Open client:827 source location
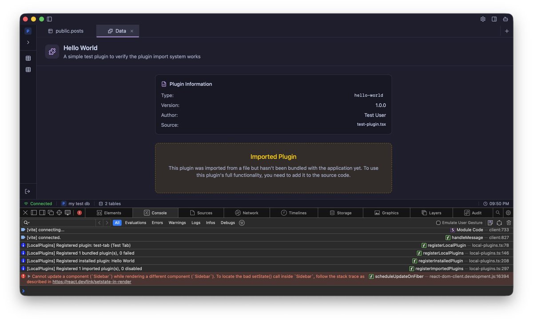The width and height of the screenshot is (533, 322). point(499,237)
